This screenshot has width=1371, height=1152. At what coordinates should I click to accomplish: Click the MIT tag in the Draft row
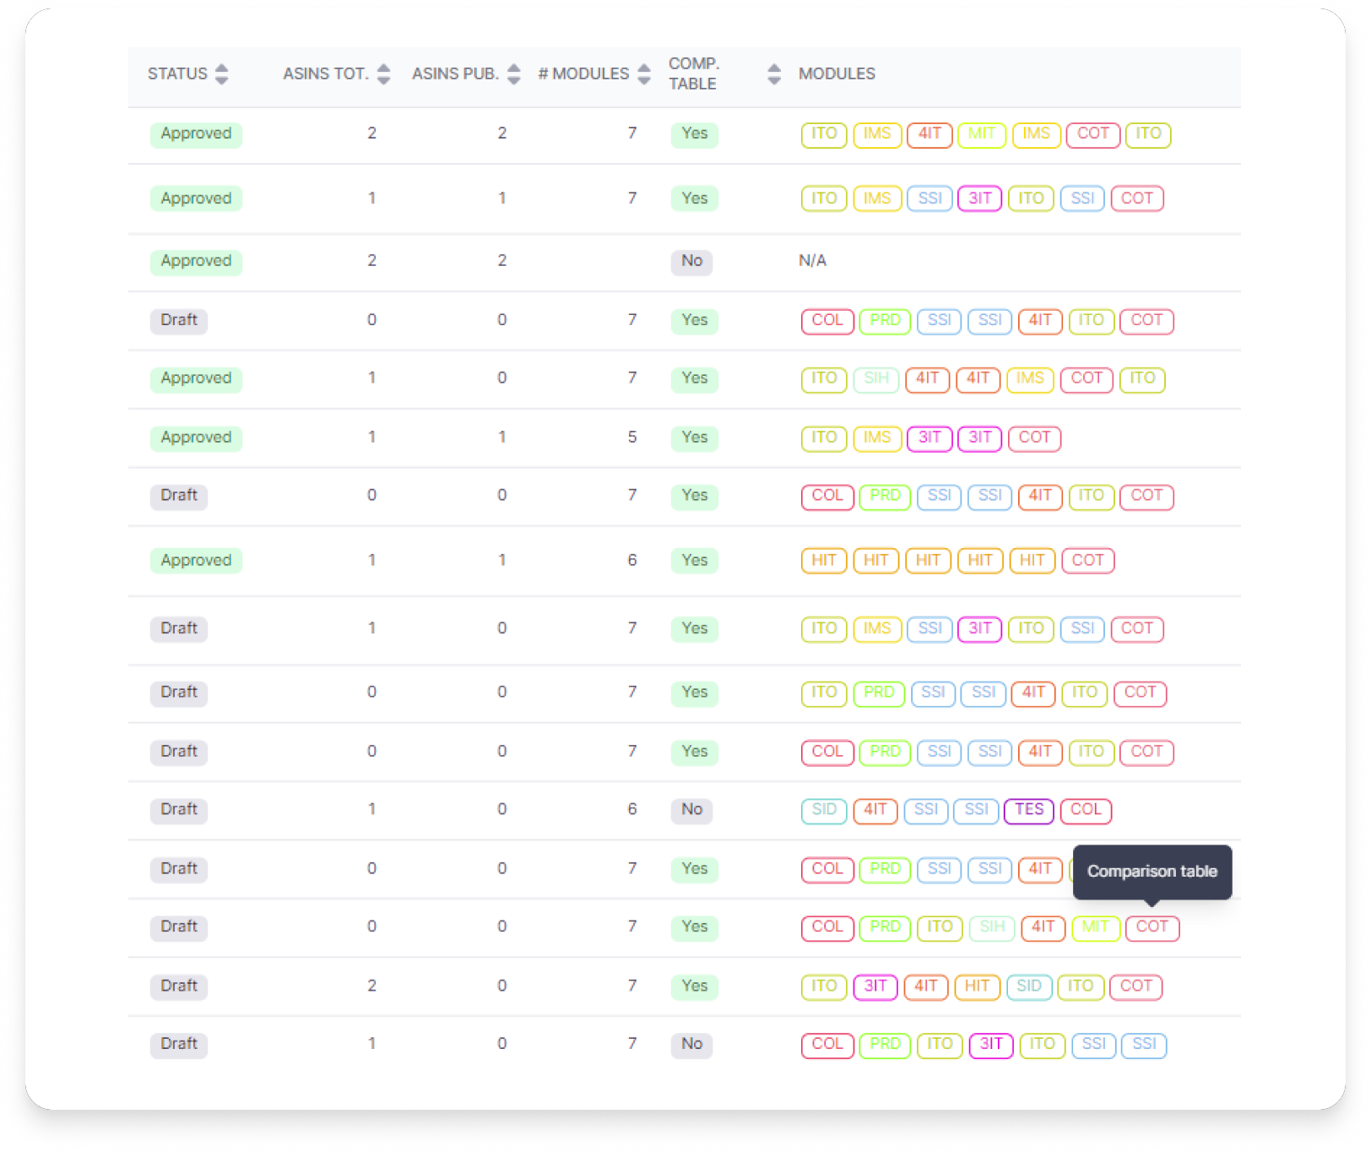(1095, 927)
